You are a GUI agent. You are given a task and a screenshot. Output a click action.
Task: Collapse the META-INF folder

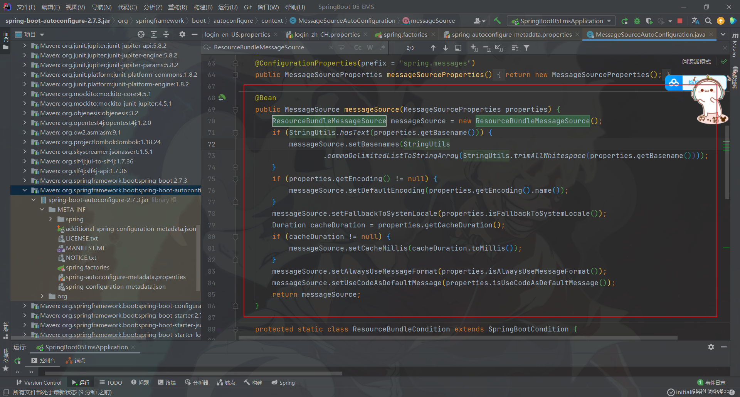42,209
